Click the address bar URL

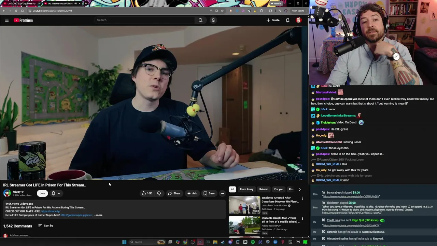[52, 11]
